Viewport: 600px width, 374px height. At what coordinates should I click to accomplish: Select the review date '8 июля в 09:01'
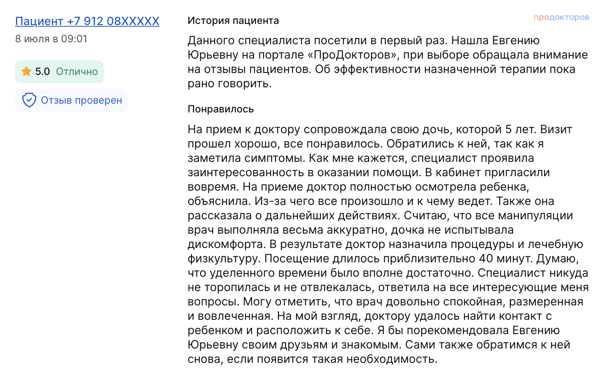(51, 39)
